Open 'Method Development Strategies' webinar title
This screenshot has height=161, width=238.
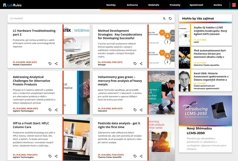pos(120,35)
